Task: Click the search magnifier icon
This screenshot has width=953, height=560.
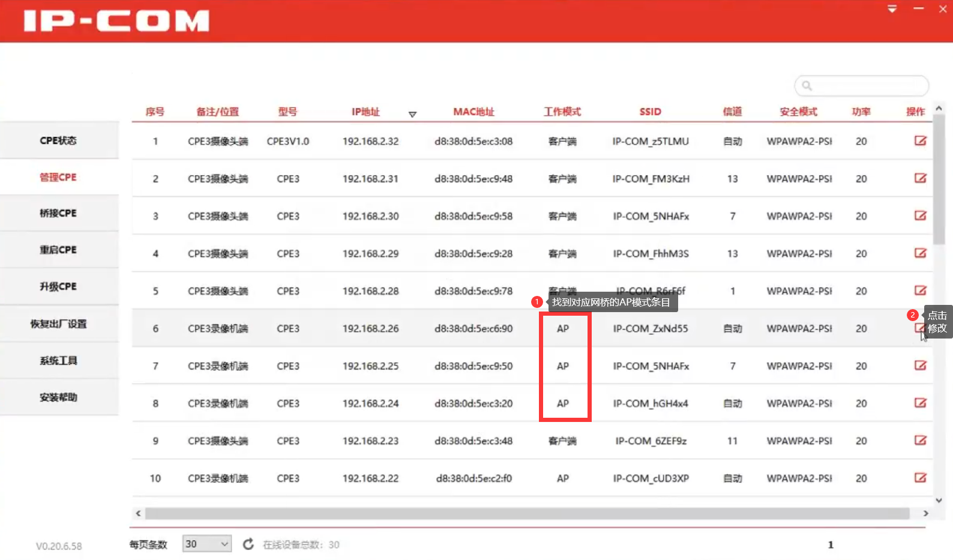Action: point(807,86)
